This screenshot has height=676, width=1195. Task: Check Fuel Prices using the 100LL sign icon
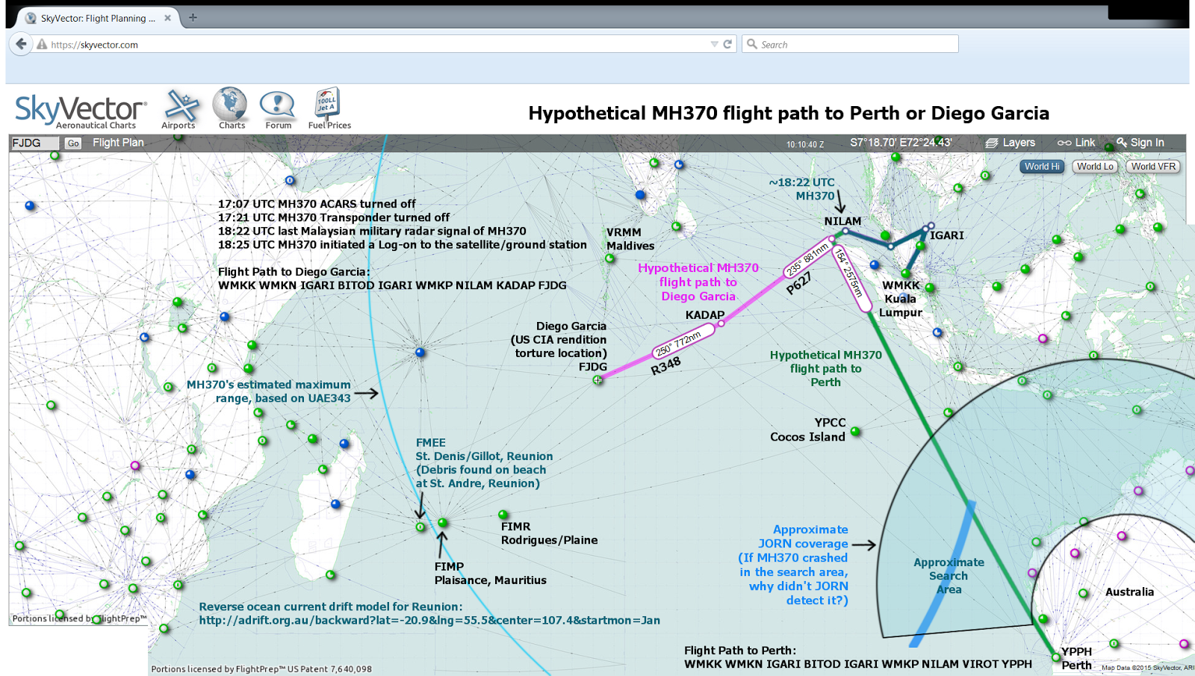pos(328,105)
